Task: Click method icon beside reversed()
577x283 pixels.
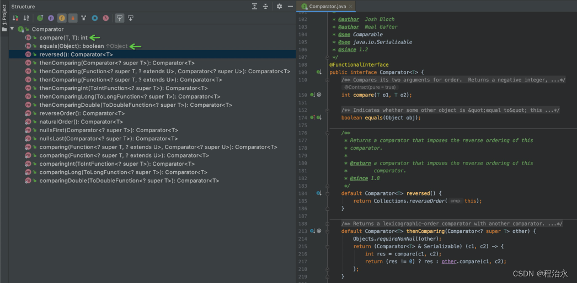Action: click(x=28, y=55)
